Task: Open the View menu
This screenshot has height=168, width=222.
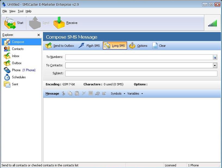Action: [x=12, y=11]
